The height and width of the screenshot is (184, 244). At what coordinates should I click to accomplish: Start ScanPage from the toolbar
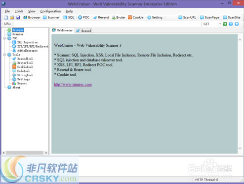pyautogui.click(x=209, y=17)
